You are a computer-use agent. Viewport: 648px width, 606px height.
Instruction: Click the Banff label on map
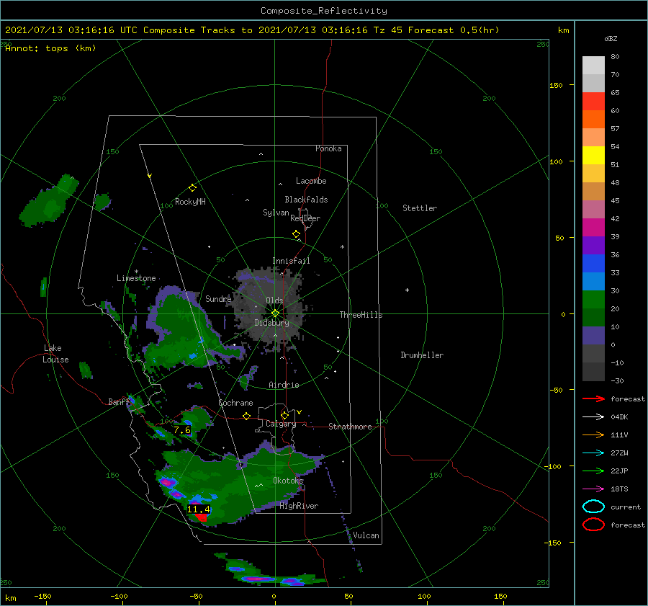click(119, 401)
